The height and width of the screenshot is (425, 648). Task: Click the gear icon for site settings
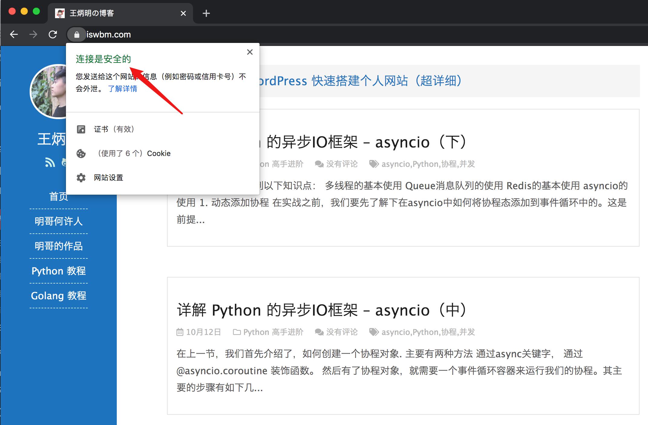pyautogui.click(x=81, y=178)
